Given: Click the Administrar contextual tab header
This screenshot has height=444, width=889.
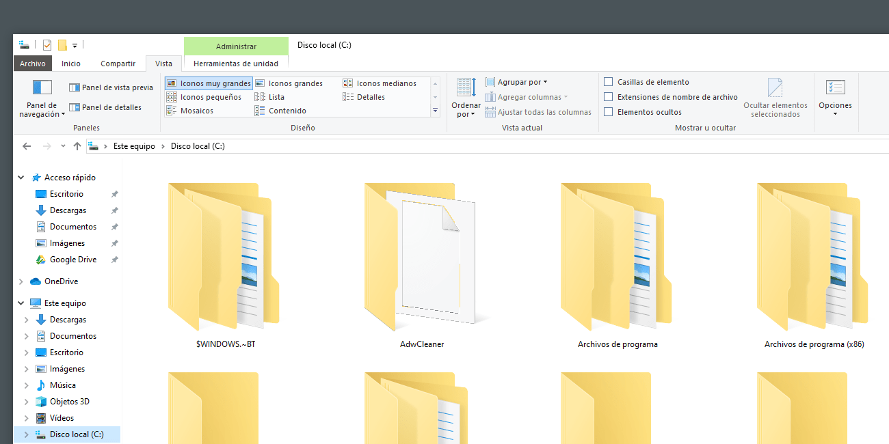Looking at the screenshot, I should click(236, 46).
